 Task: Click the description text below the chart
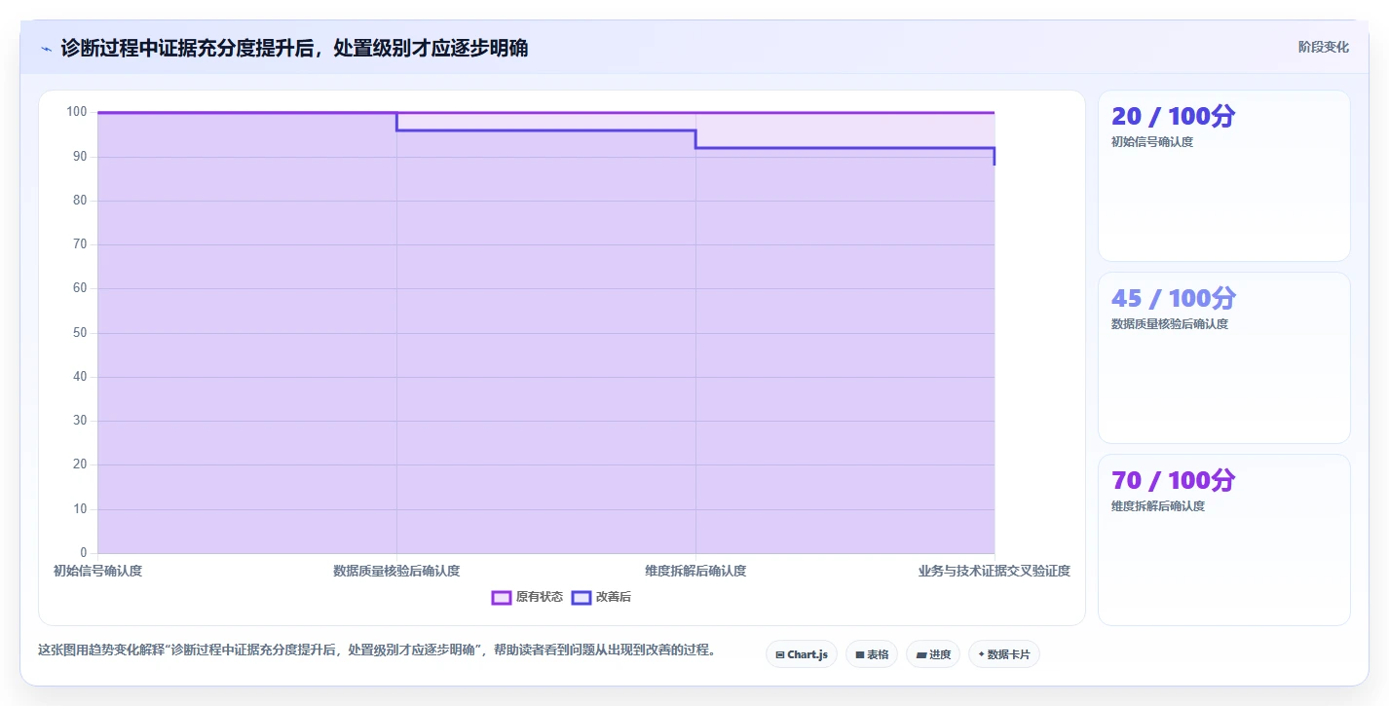click(x=376, y=650)
